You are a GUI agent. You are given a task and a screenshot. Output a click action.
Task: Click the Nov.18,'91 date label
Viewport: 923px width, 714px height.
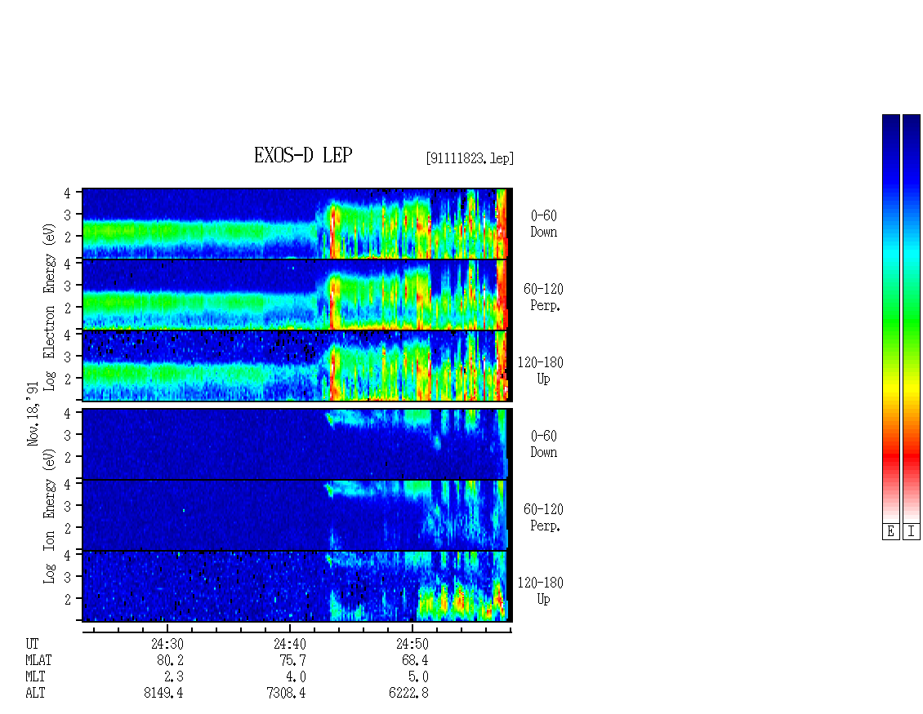tap(33, 414)
